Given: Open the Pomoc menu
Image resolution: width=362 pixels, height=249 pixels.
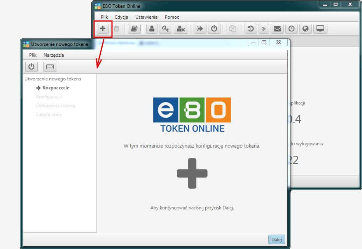Looking at the screenshot, I should point(172,17).
